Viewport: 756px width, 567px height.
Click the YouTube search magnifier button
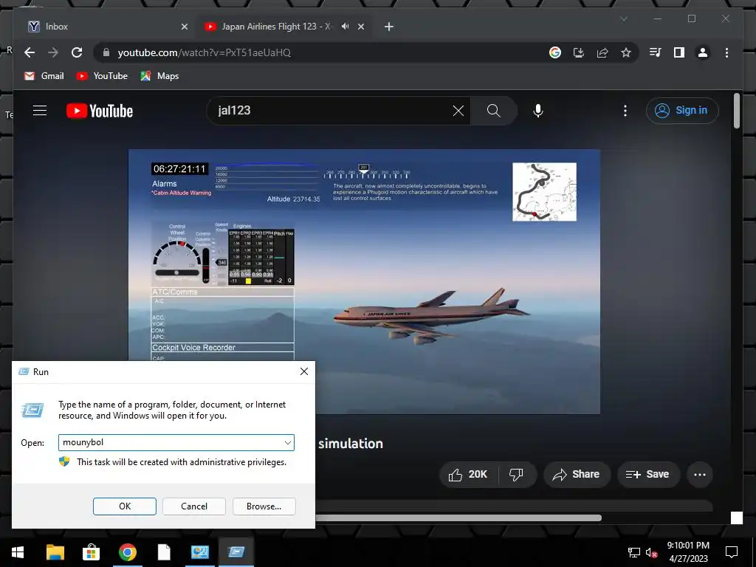coord(494,111)
